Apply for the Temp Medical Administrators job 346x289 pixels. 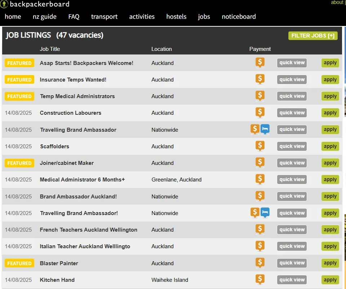[330, 96]
